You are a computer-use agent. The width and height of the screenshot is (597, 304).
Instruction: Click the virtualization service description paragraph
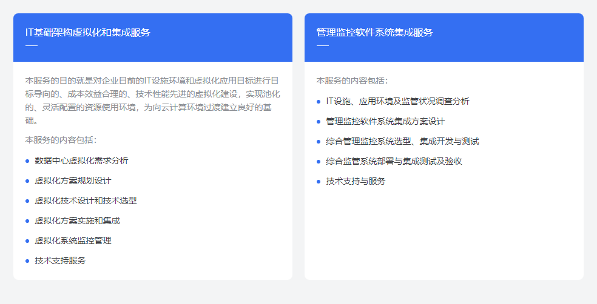(x=152, y=101)
